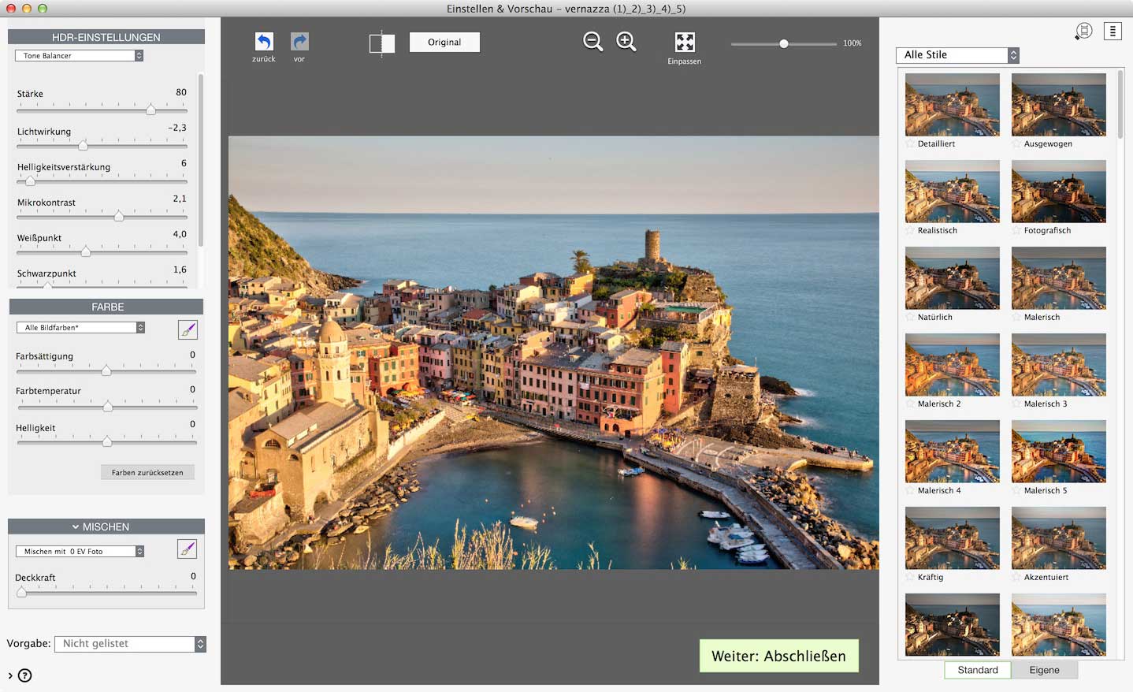Click the zurück undo arrow icon
Image resolution: width=1133 pixels, height=692 pixels.
(264, 41)
